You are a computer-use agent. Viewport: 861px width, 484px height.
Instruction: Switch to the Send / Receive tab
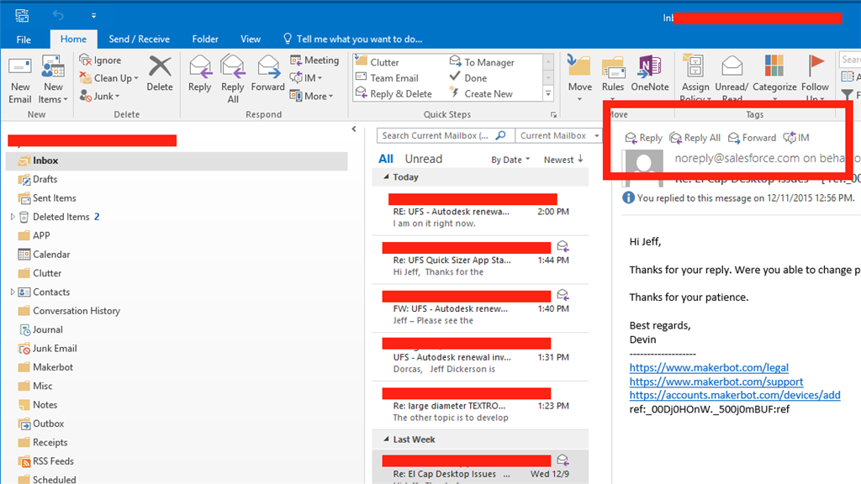tap(139, 39)
